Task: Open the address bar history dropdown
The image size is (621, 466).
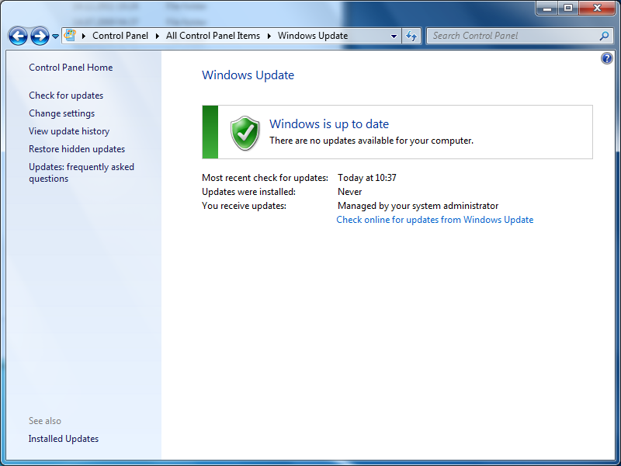Action: [394, 36]
